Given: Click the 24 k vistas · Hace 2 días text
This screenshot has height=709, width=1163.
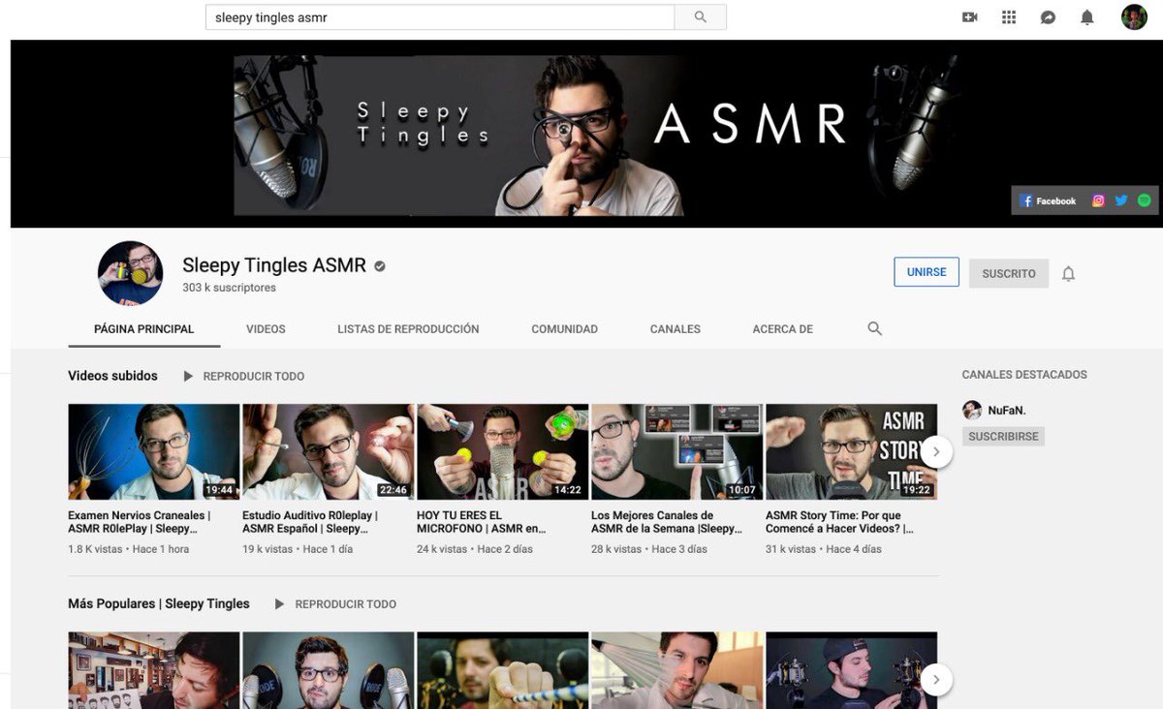Looking at the screenshot, I should 475,549.
